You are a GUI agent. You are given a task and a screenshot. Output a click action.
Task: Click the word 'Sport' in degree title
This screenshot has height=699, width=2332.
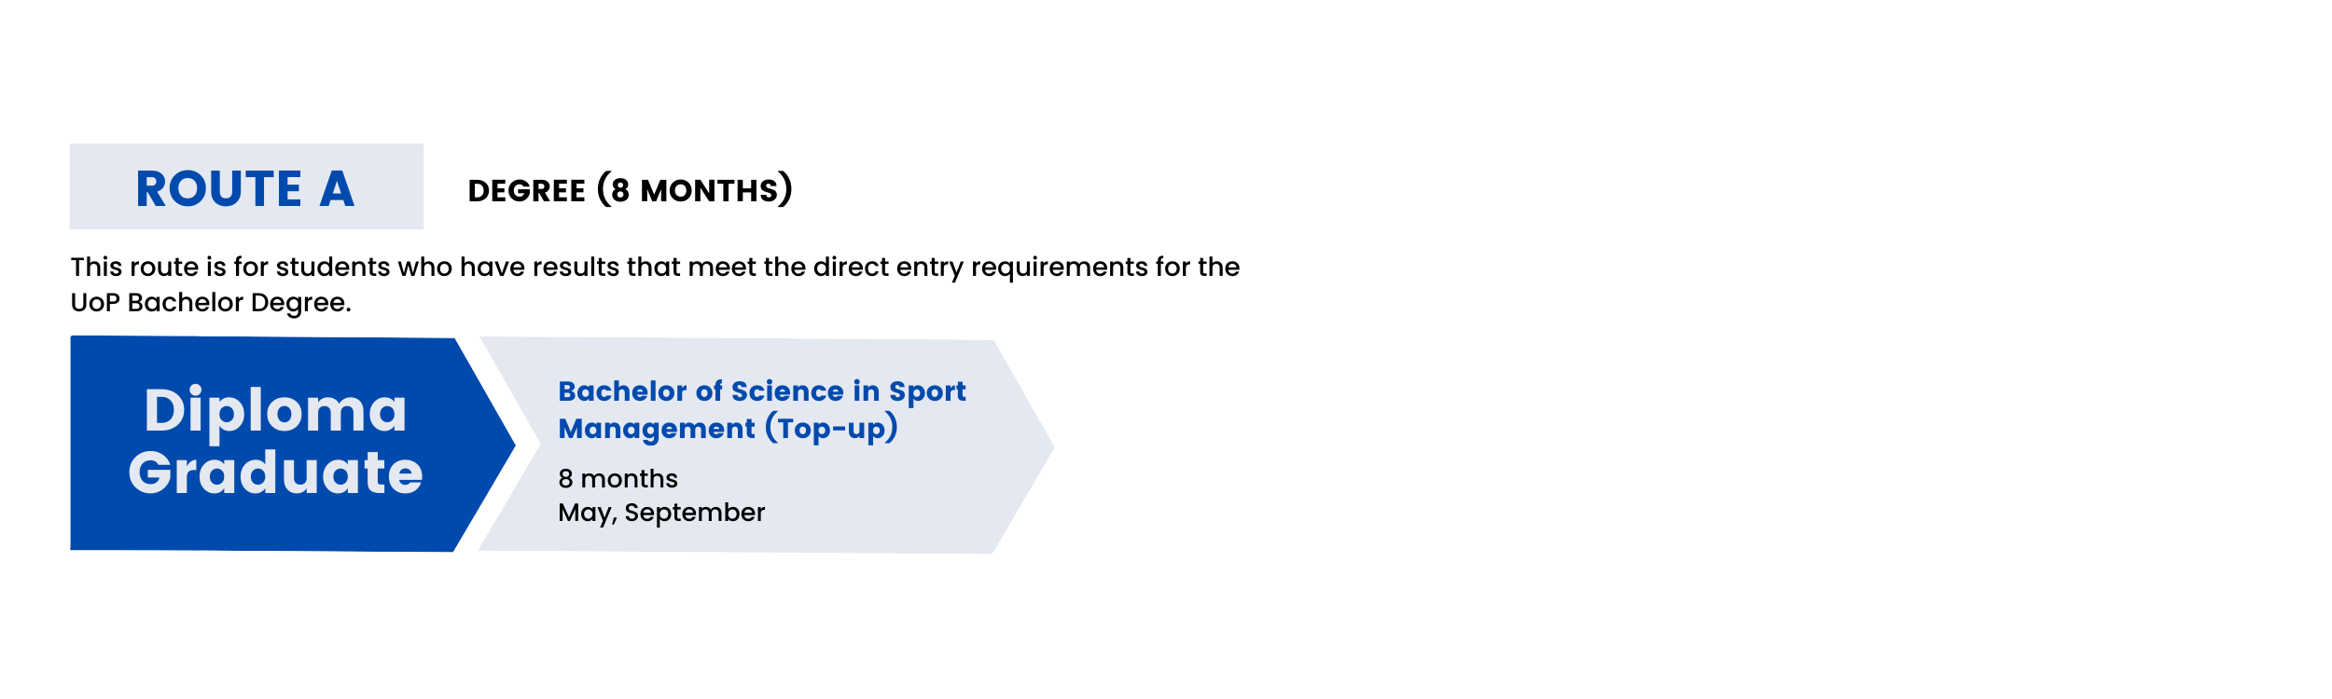point(927,392)
